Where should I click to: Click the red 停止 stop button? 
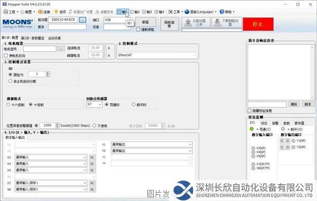(258, 24)
